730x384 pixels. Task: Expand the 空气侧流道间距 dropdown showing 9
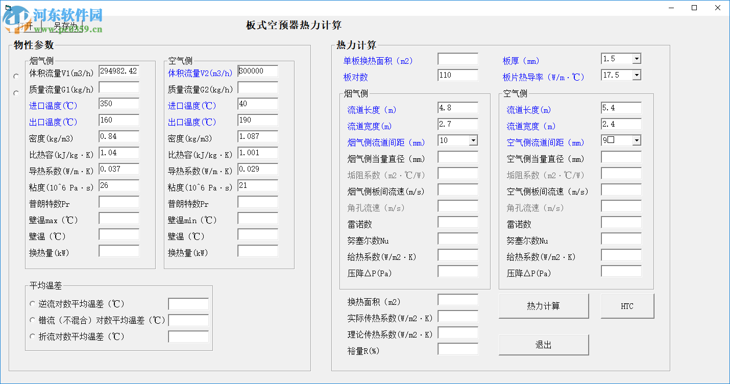coord(637,140)
